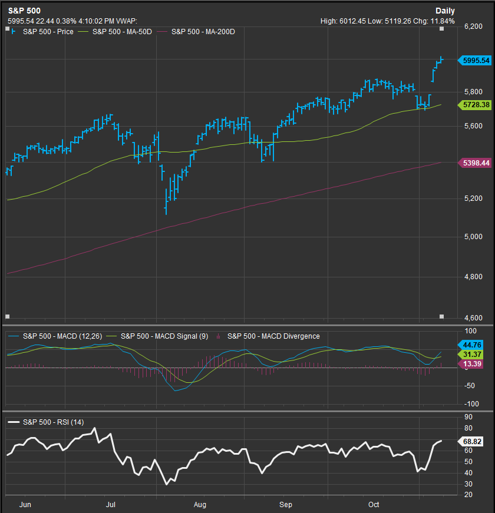Toggle the S&P 500 - RSI (14) legend series
Screen dimensions: 495x513
pyautogui.click(x=54, y=422)
